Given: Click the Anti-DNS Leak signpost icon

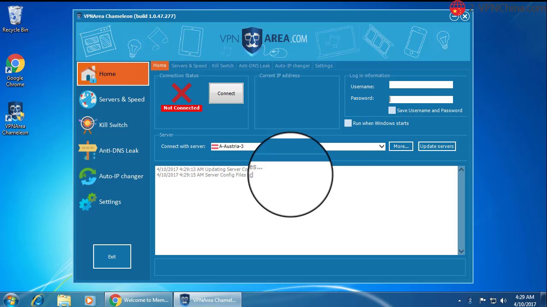Looking at the screenshot, I should pos(88,151).
